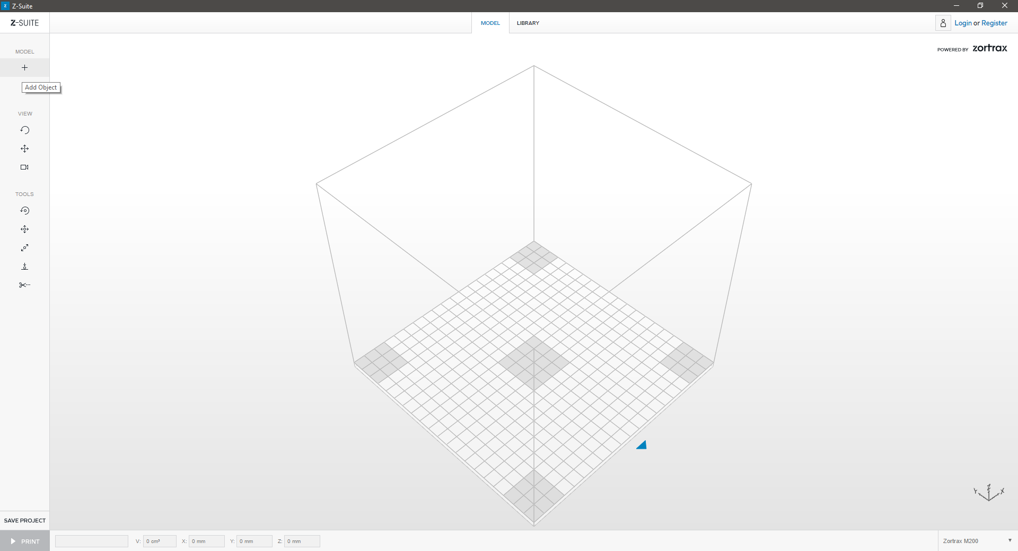The width and height of the screenshot is (1018, 551).
Task: Select the rotate view icon under VIEW
Action: (24, 130)
